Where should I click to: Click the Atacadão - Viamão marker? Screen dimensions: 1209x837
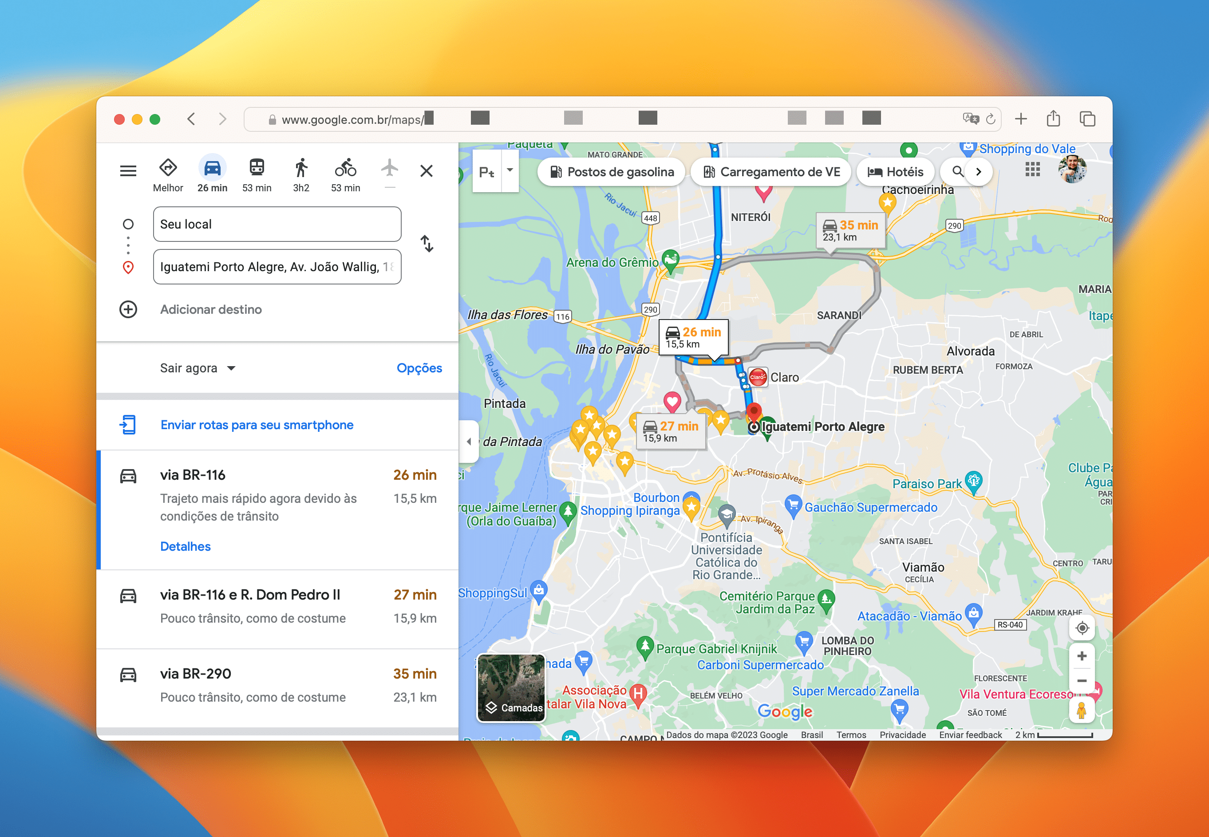point(973,615)
